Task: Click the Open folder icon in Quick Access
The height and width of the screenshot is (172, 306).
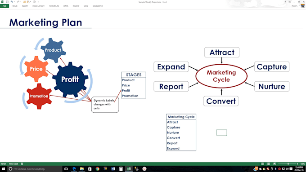Action: tap(24, 2)
